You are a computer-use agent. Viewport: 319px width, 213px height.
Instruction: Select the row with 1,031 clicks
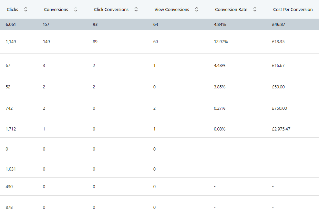click(159, 169)
